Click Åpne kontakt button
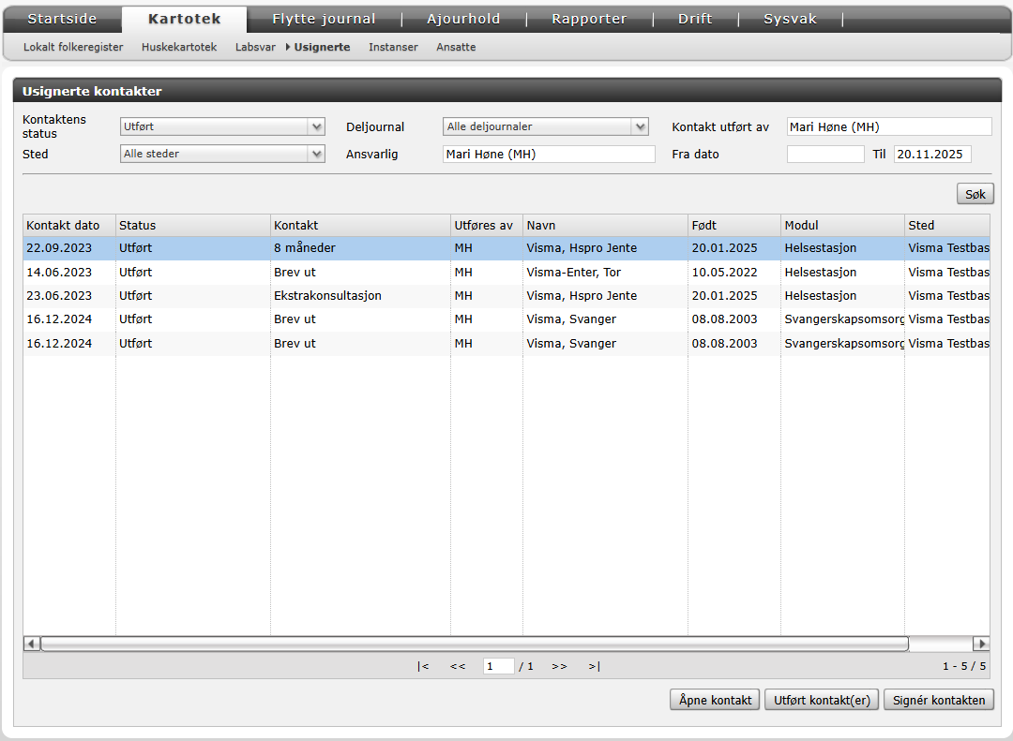This screenshot has height=741, width=1013. tap(715, 700)
